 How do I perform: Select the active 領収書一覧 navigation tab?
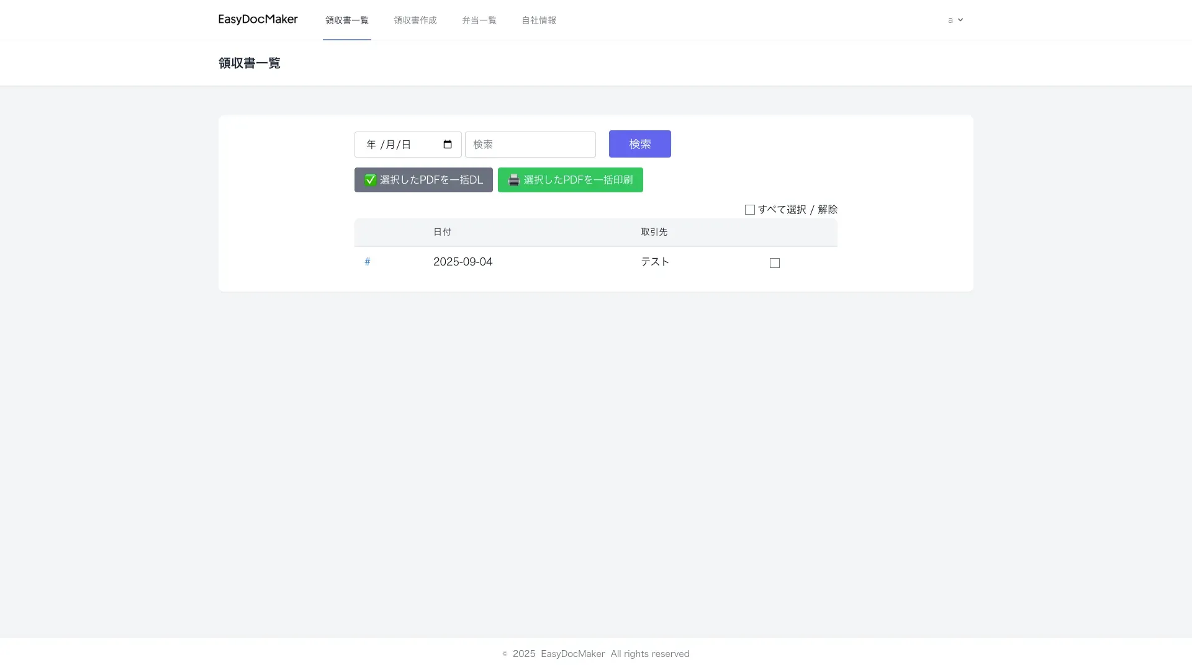(346, 20)
